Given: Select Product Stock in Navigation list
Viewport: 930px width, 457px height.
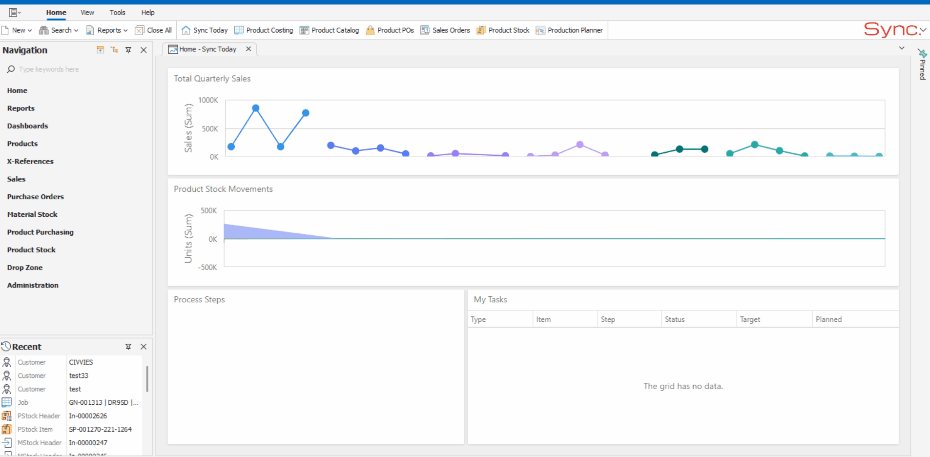Looking at the screenshot, I should point(31,250).
